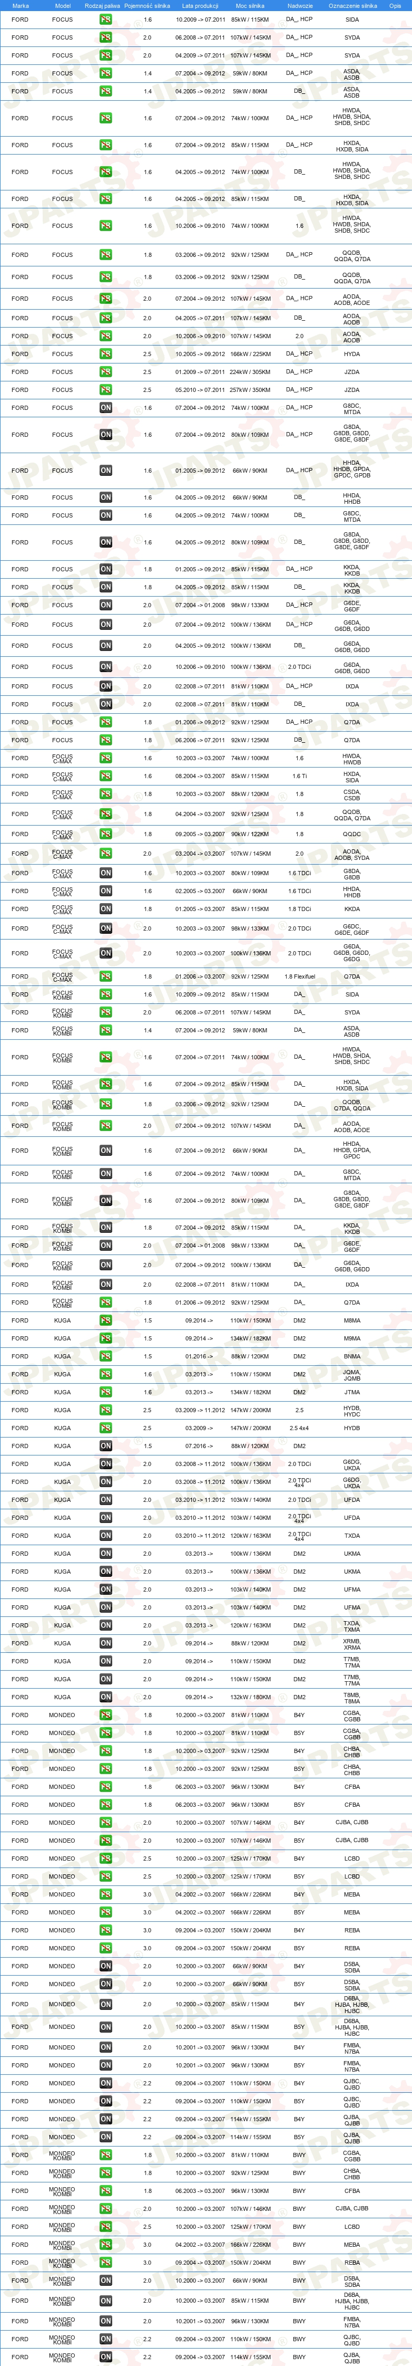
Task: Click diesel ON icon in FOCUS C-MAX 98kW 2.0 TDCi row
Action: point(105,928)
